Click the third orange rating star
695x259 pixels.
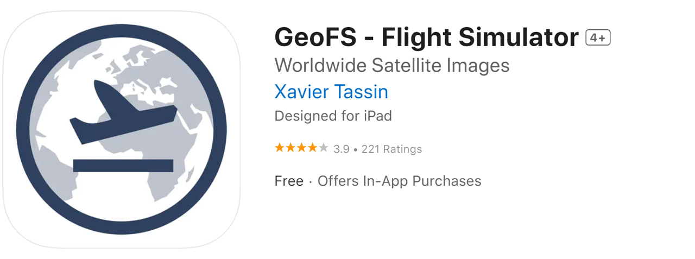(x=301, y=148)
